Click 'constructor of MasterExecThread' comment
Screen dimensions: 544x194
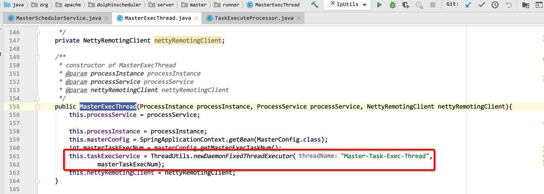point(121,65)
